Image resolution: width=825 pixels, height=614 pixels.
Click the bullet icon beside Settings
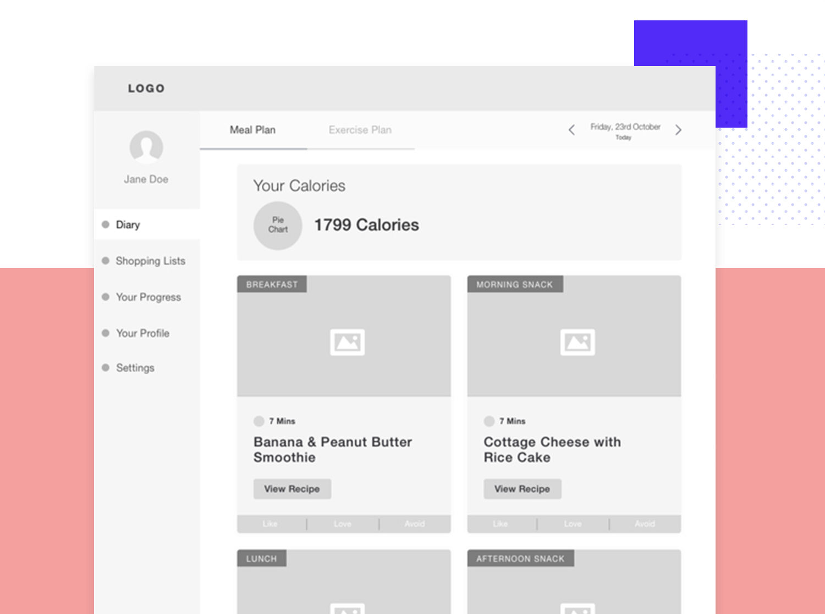click(x=106, y=368)
